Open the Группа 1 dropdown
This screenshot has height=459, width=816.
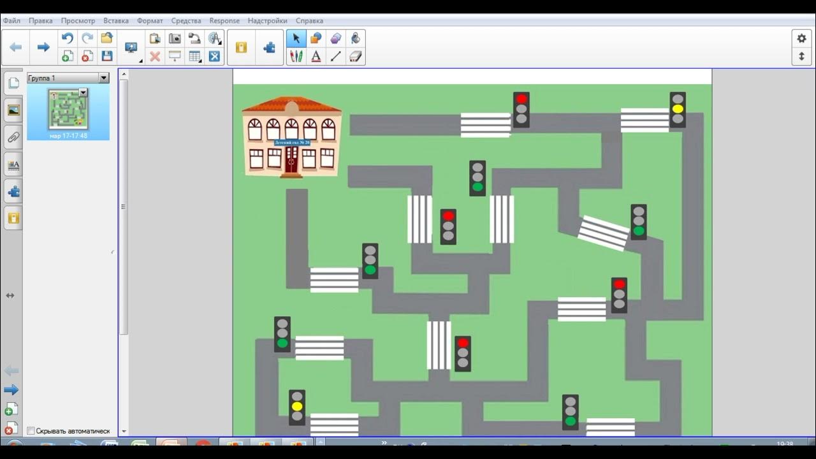click(104, 78)
